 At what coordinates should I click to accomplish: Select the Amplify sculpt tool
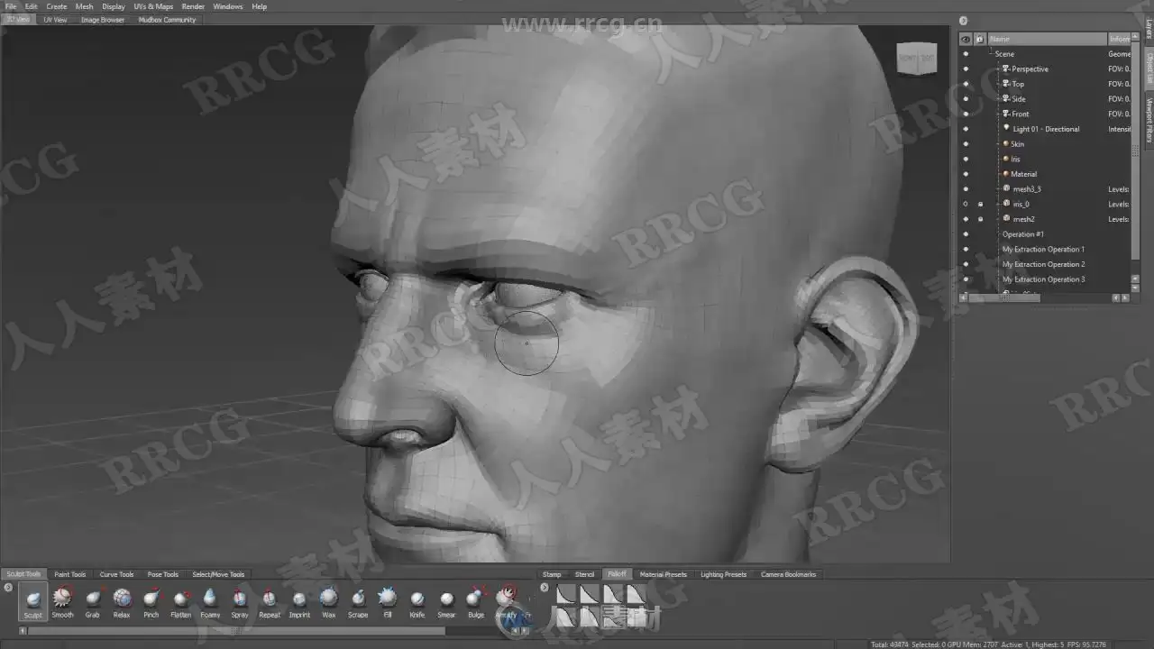click(x=506, y=602)
